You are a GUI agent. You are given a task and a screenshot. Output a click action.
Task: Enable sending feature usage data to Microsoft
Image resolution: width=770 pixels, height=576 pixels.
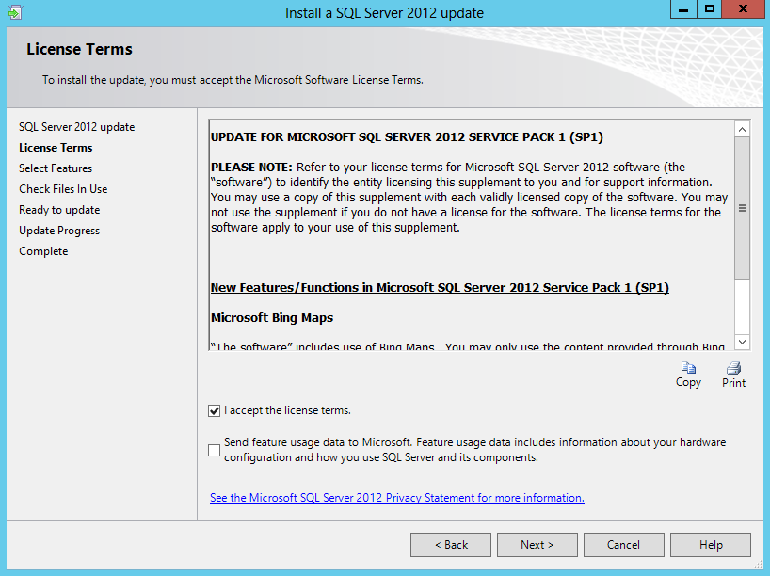click(214, 450)
